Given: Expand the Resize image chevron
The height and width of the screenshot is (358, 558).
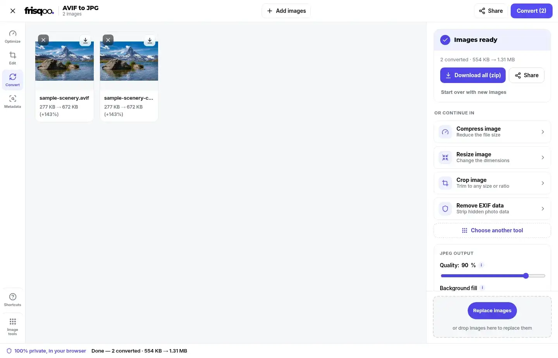Looking at the screenshot, I should click(542, 157).
